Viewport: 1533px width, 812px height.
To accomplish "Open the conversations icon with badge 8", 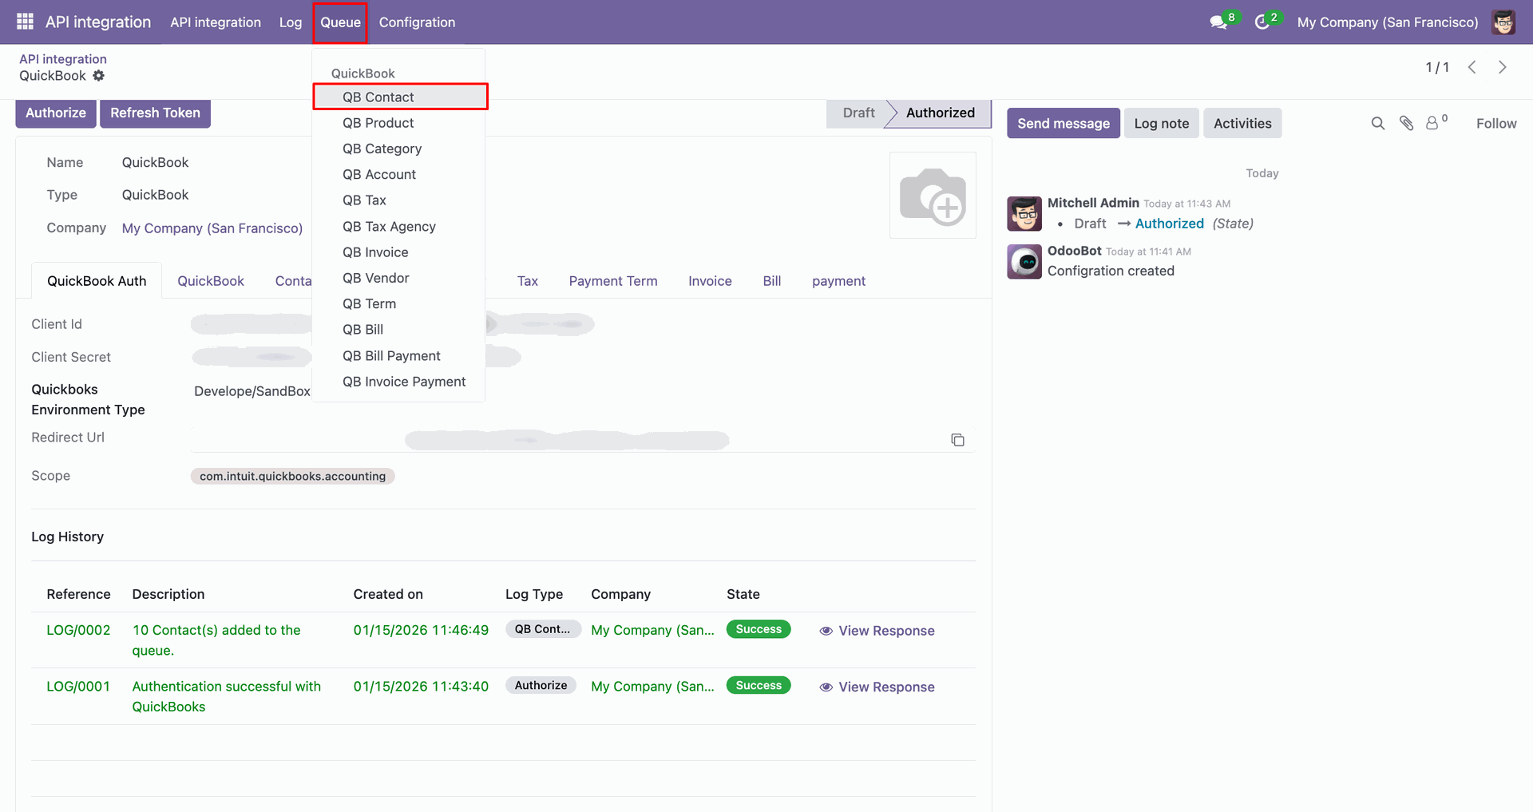I will (x=1219, y=22).
